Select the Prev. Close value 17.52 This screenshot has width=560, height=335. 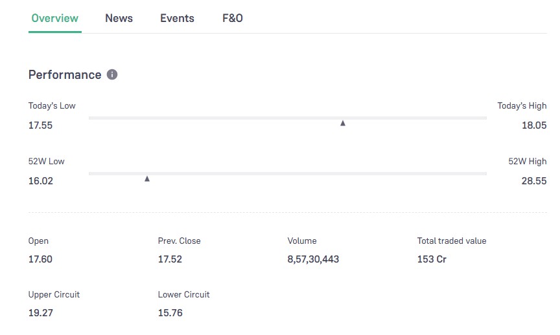170,259
